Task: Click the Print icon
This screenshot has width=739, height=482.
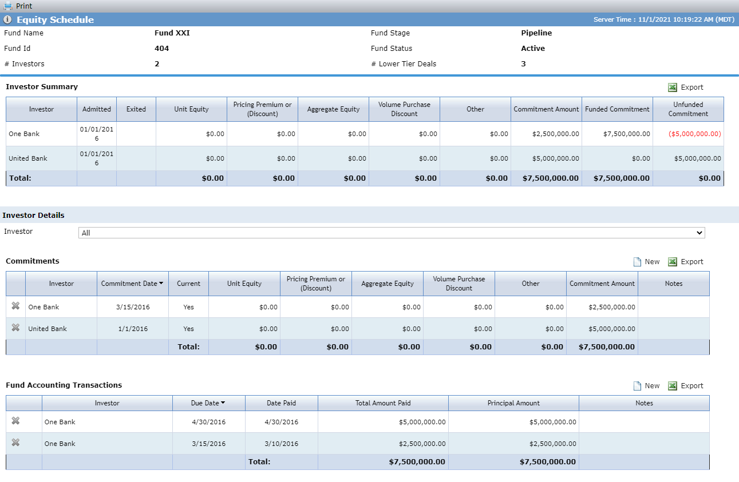Action: point(8,6)
